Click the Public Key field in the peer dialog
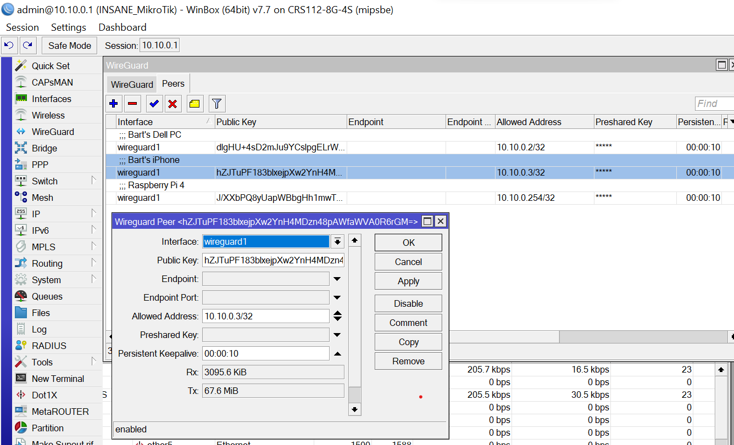The image size is (734, 445). [x=274, y=260]
